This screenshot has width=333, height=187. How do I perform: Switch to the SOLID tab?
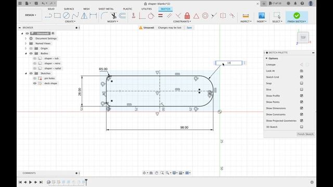coord(51,9)
